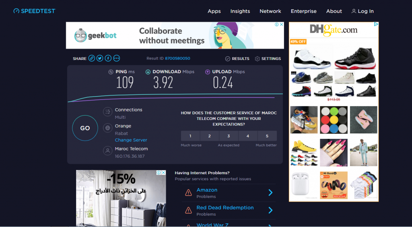Open the Red Dead Redemption issues link
412x227 pixels.
coord(225,208)
